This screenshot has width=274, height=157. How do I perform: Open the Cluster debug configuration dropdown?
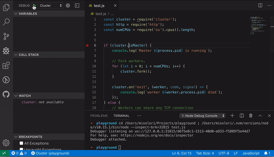[50, 5]
